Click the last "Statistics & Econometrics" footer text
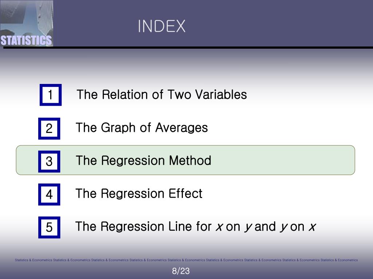Viewport: 373px width, 279px height. pyautogui.click(x=339, y=260)
